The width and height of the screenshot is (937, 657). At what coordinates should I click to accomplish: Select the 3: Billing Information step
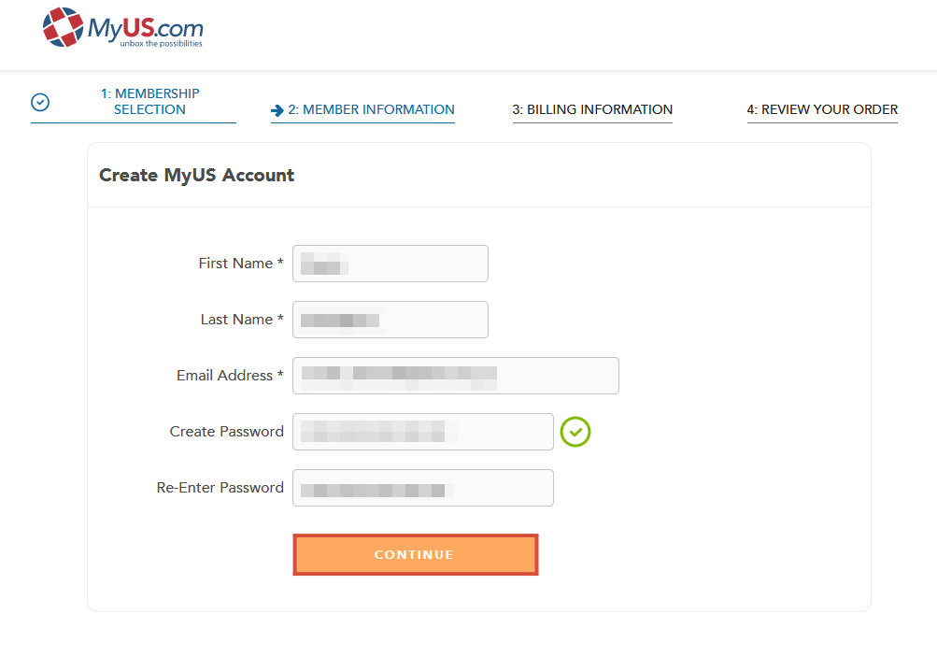tap(592, 109)
